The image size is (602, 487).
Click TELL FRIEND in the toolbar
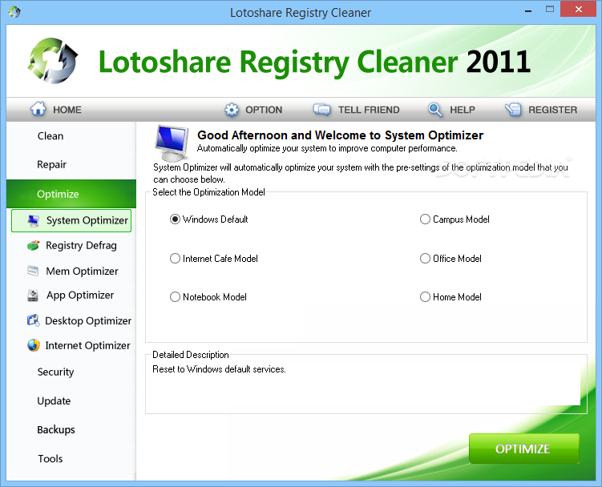[369, 110]
